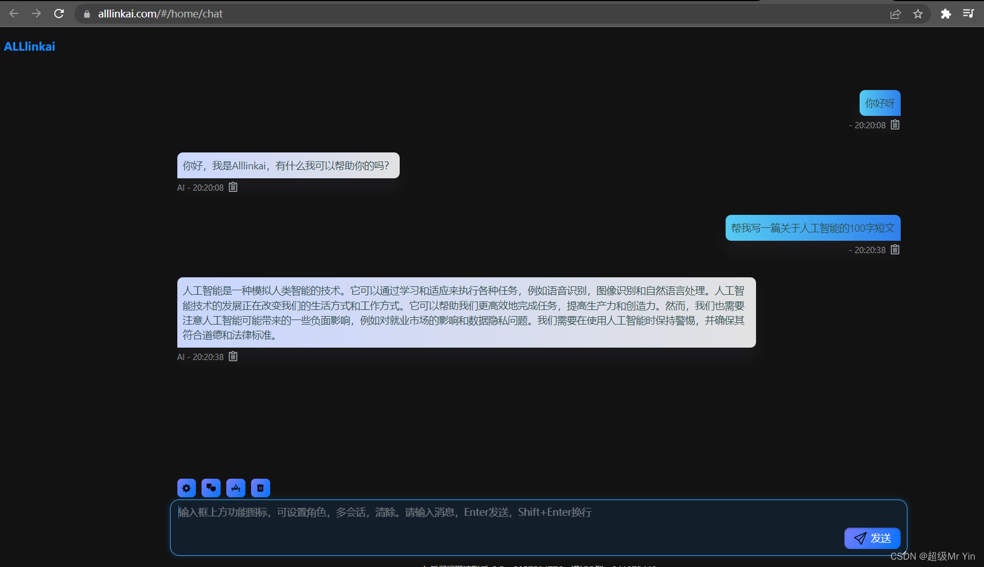The image size is (984, 567).
Task: Open browser extensions puzzle icon
Action: click(x=946, y=14)
